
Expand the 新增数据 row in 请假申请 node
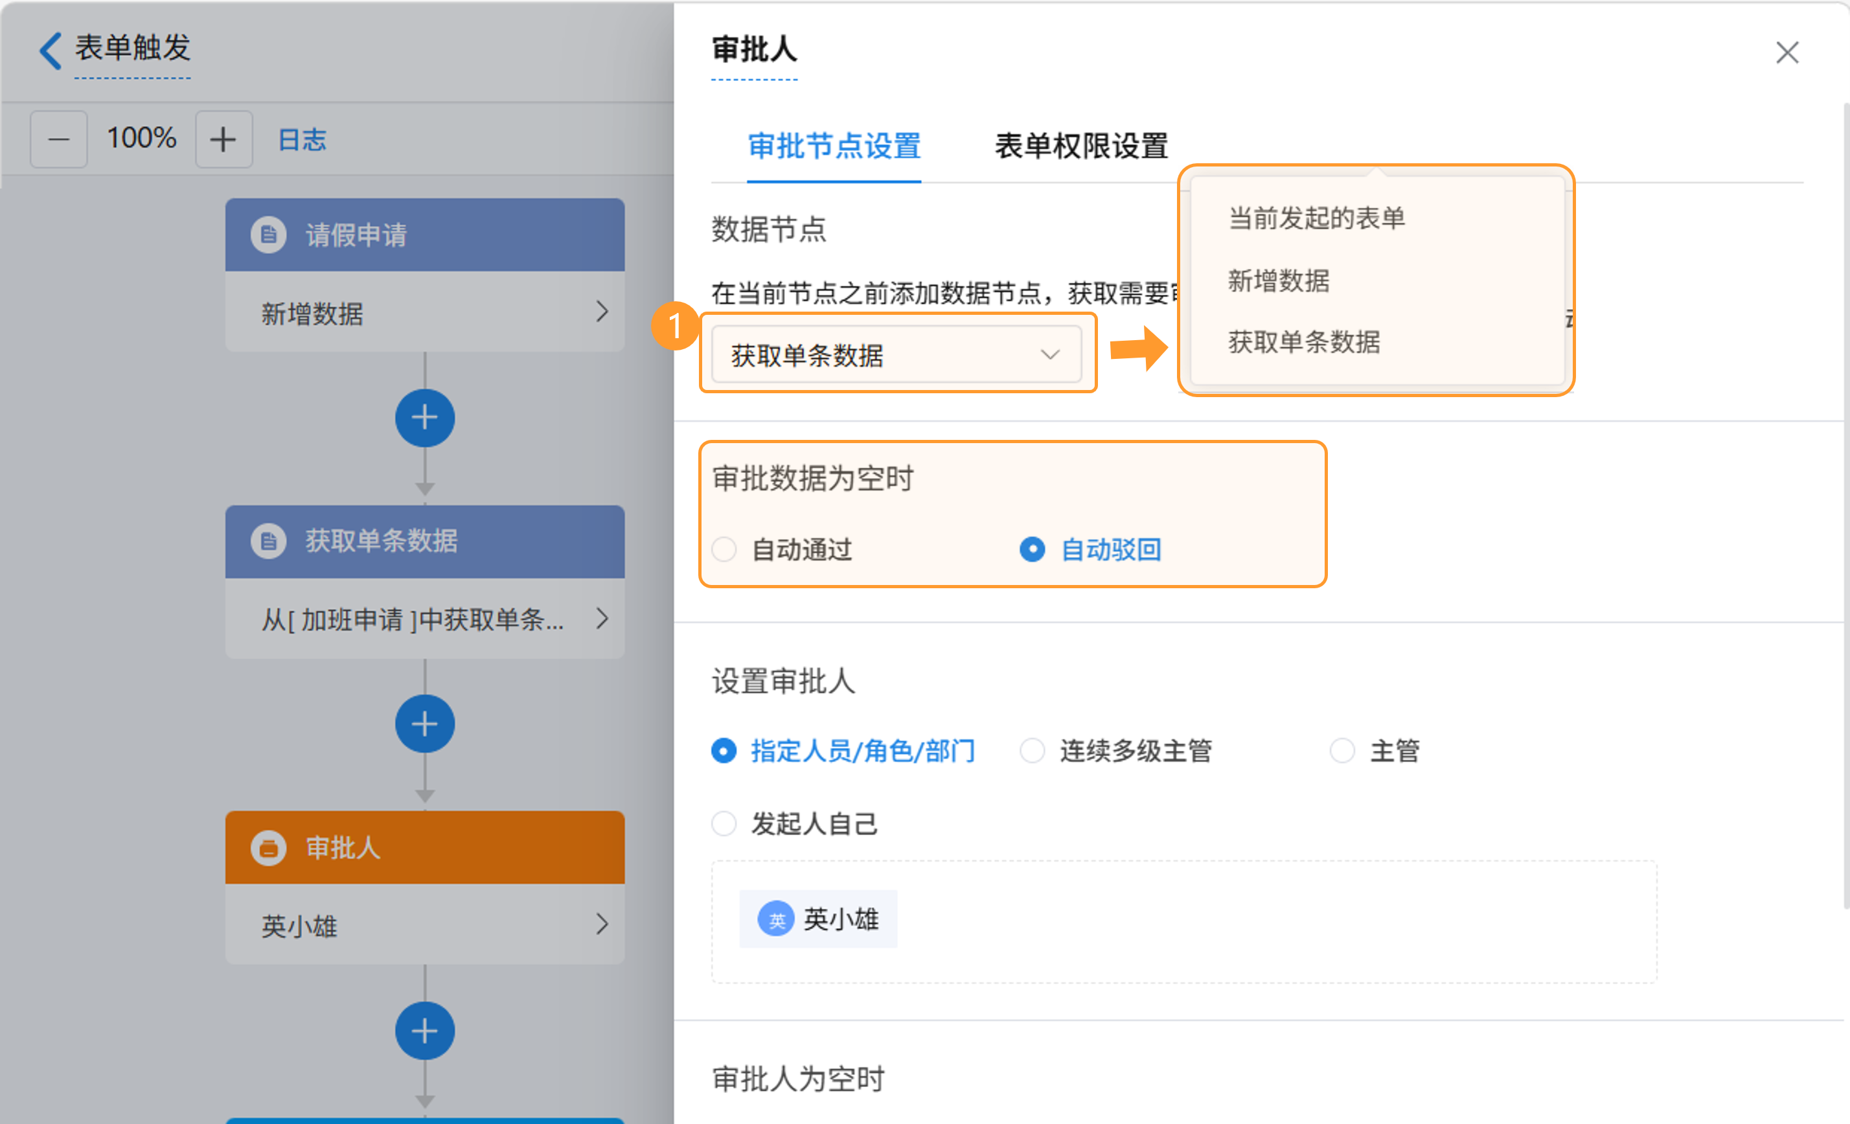point(600,312)
